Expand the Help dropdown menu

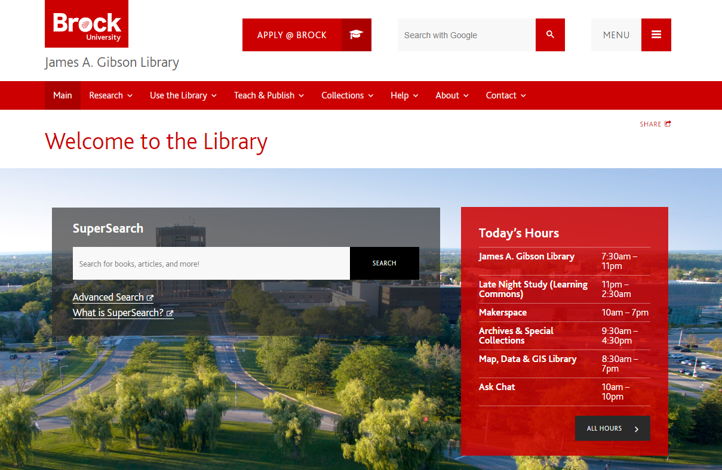(x=404, y=95)
